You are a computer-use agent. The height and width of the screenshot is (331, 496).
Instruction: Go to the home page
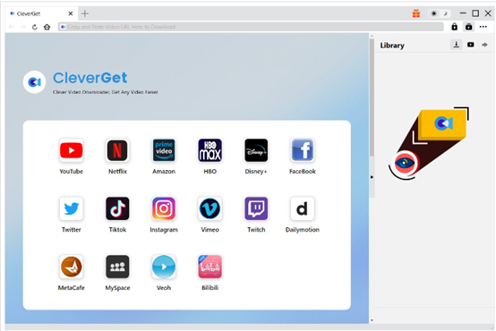coord(47,27)
